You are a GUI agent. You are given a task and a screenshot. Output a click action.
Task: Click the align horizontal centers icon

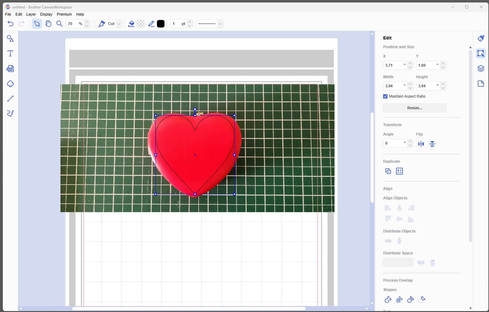(399, 208)
